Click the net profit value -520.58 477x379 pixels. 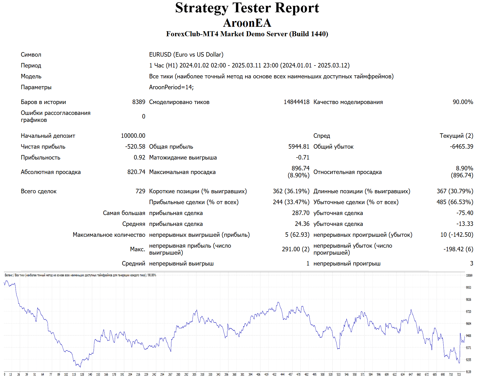tap(135, 147)
